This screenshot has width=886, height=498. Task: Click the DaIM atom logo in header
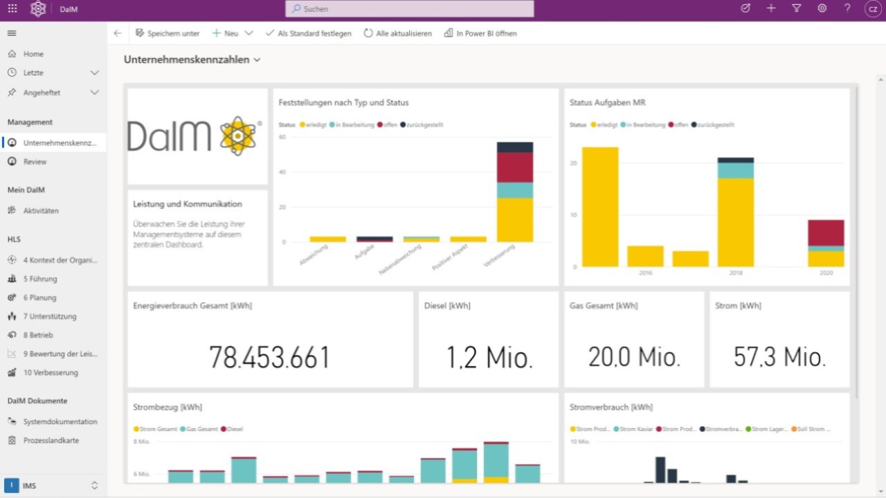point(38,9)
